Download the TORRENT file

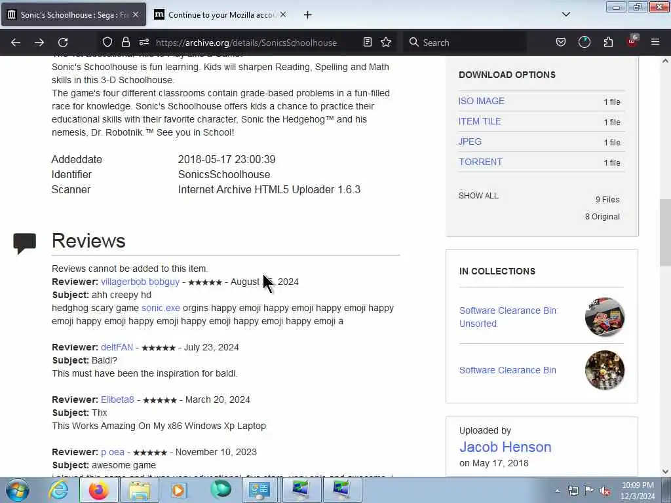coord(480,162)
